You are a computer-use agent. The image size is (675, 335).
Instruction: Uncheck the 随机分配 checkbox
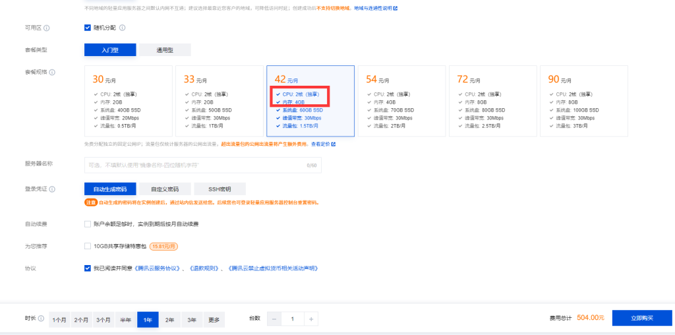88,28
